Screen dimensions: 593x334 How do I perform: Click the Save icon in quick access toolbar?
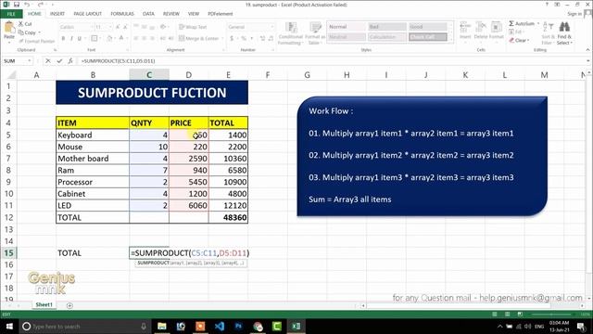17,5
